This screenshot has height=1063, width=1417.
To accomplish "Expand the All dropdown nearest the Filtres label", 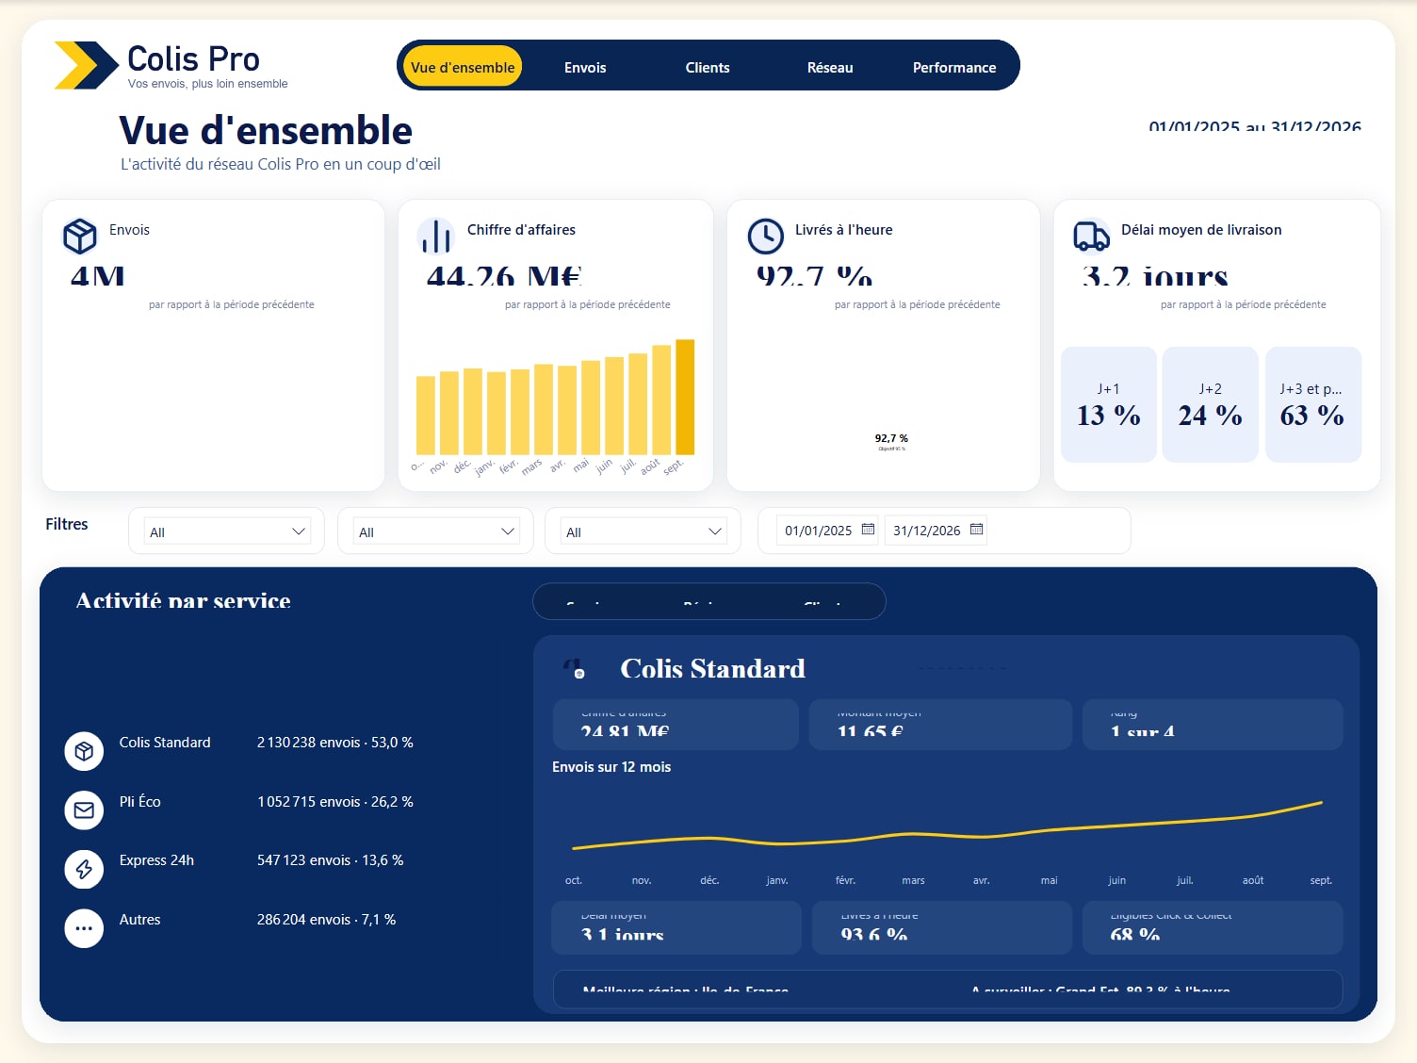I will pyautogui.click(x=227, y=531).
